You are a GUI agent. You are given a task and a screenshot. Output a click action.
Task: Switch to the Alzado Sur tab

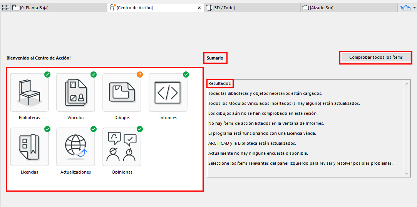(x=349, y=8)
